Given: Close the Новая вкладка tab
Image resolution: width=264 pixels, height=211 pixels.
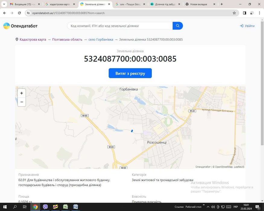Looking at the screenshot, I should [x=214, y=4].
